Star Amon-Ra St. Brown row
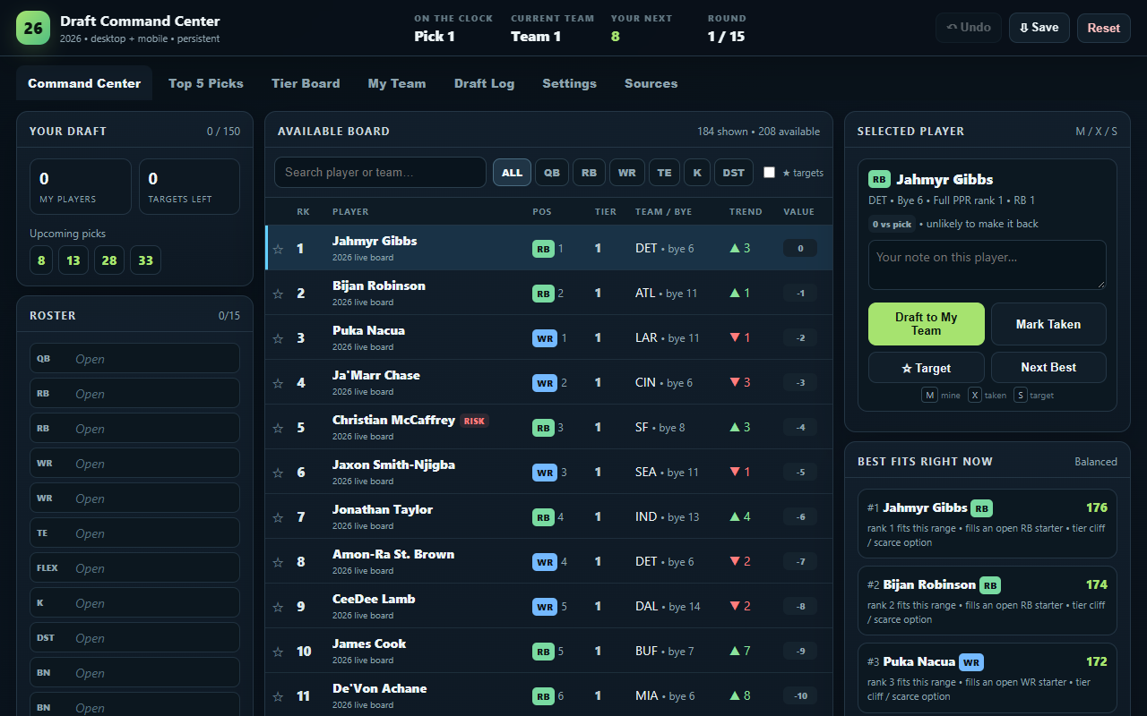The image size is (1147, 716). (x=278, y=562)
